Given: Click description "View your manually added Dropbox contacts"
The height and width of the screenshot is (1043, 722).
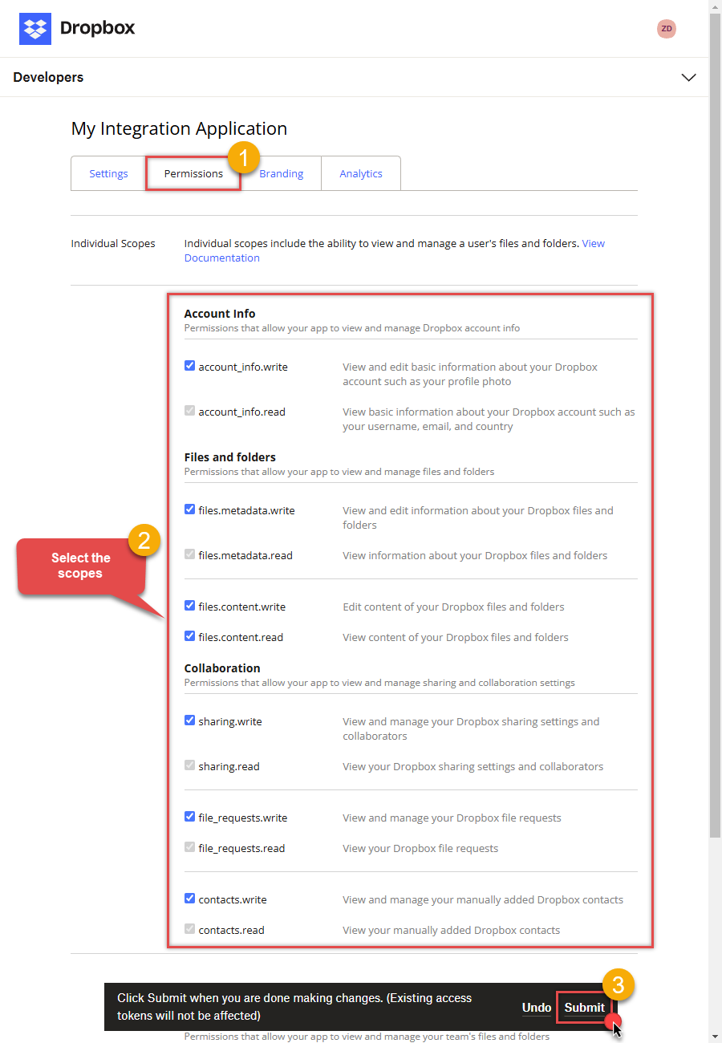Looking at the screenshot, I should [x=451, y=930].
